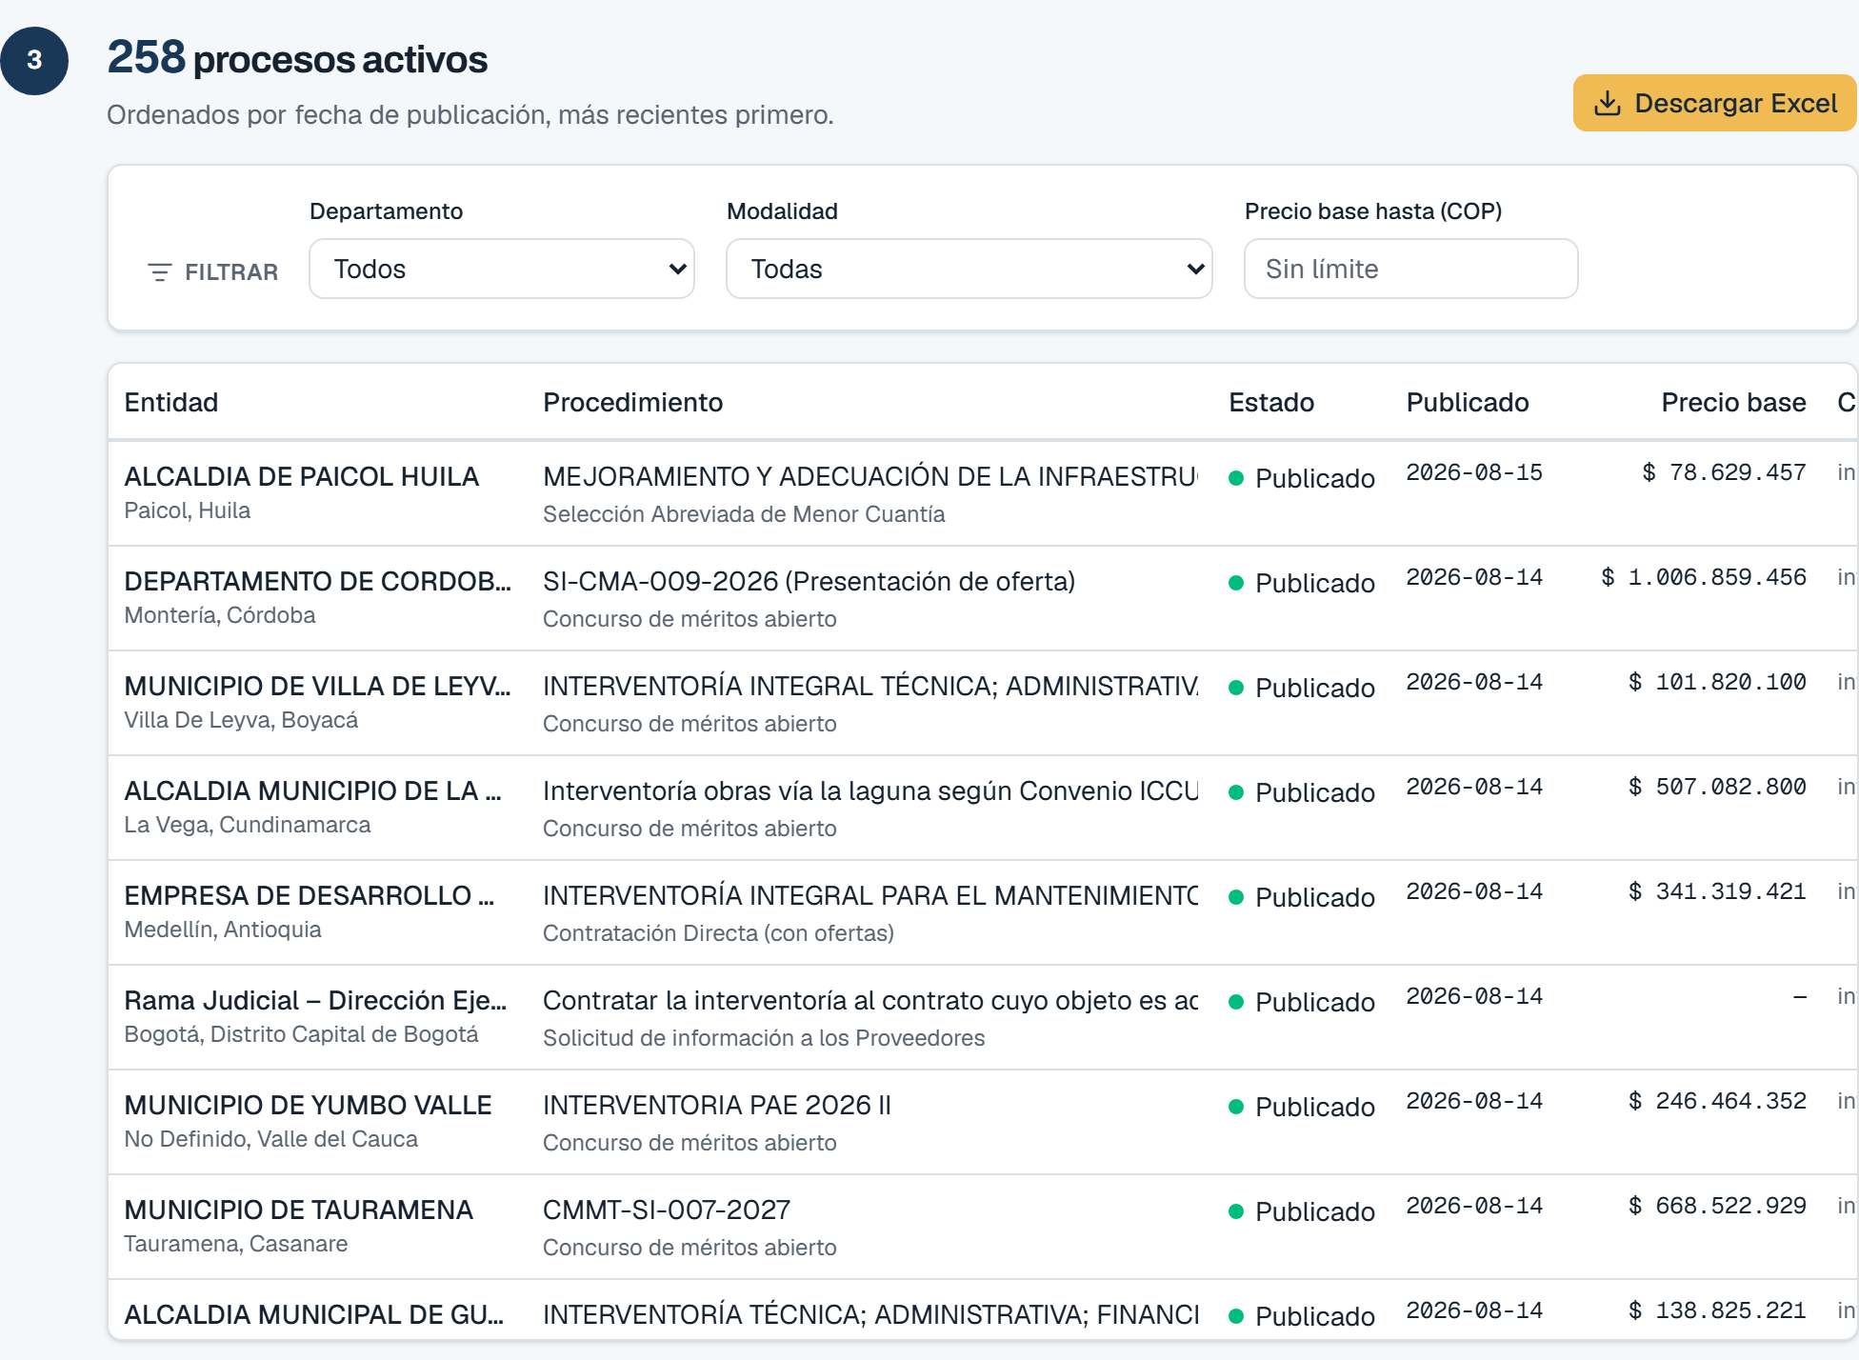Click the Precio base hasta input field
1859x1360 pixels.
pos(1410,269)
